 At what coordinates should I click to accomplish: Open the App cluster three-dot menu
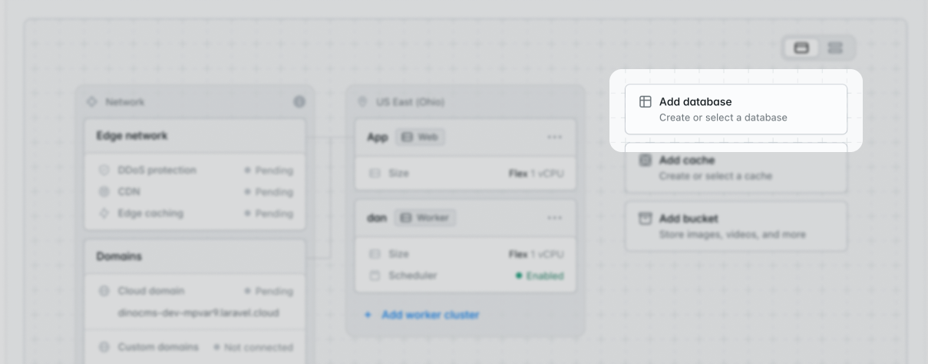click(555, 137)
